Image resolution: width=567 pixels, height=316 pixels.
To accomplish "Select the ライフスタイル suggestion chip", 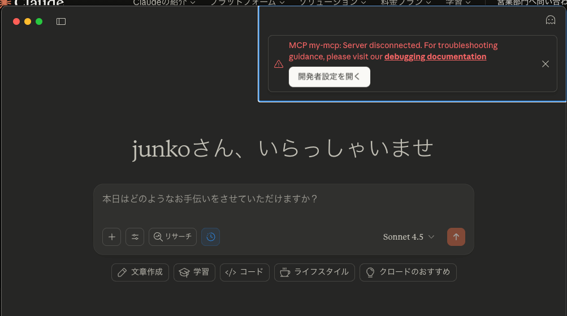I will pos(314,272).
